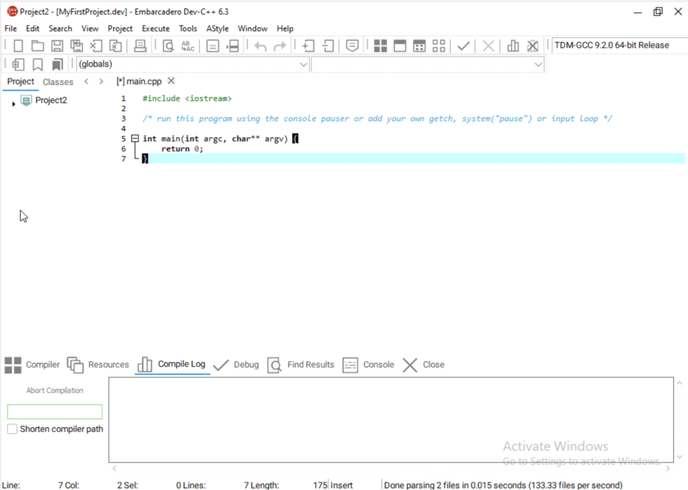Click the Debug checkmark toolbar icon
Image resolution: width=688 pixels, height=490 pixels.
[x=464, y=46]
